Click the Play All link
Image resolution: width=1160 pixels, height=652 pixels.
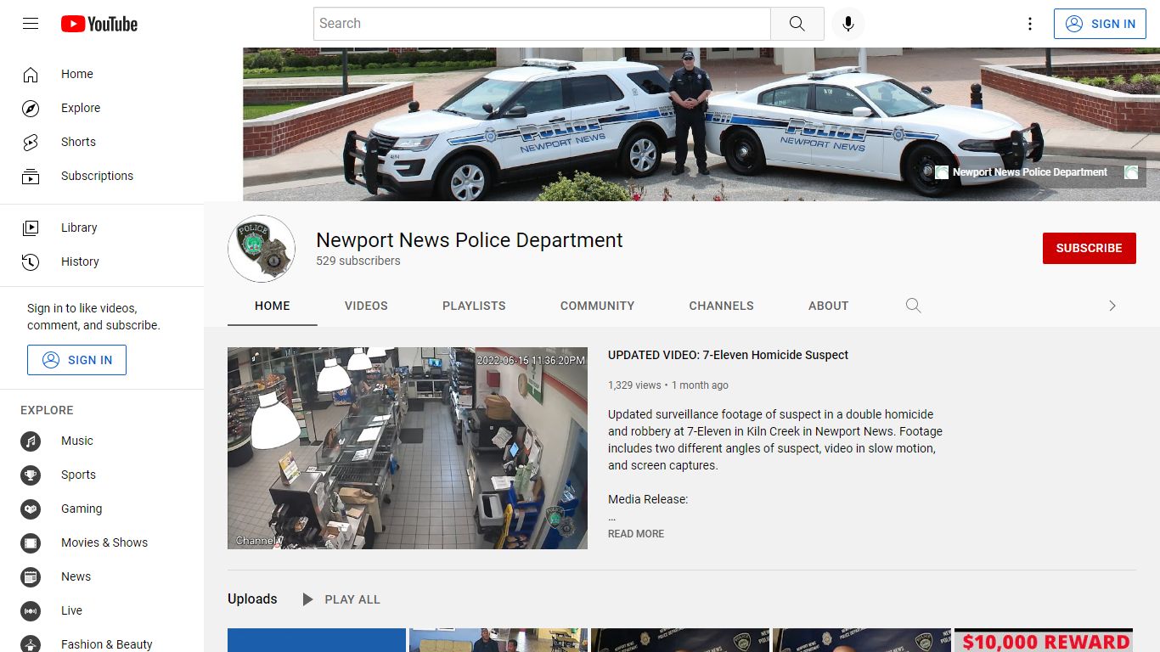352,599
